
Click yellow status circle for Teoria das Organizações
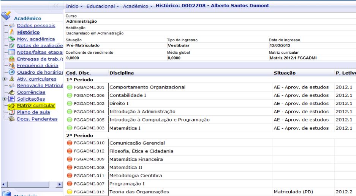tap(69, 191)
